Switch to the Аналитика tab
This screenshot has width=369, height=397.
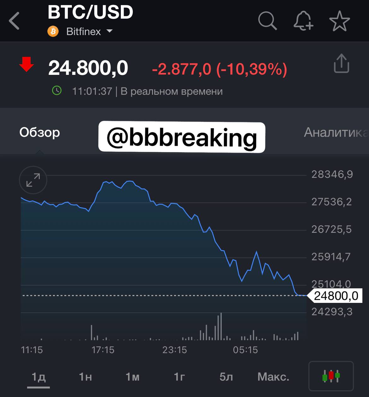click(x=336, y=132)
